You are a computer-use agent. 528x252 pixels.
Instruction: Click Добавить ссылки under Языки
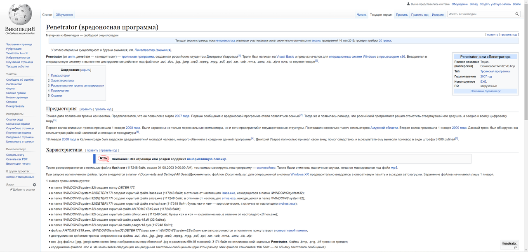point(24,189)
